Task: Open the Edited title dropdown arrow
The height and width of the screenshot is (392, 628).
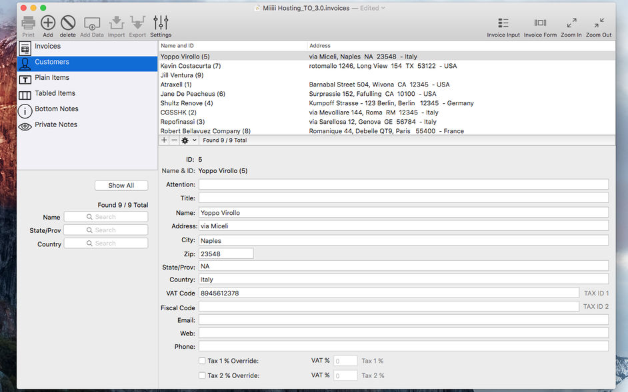Action: [x=383, y=8]
